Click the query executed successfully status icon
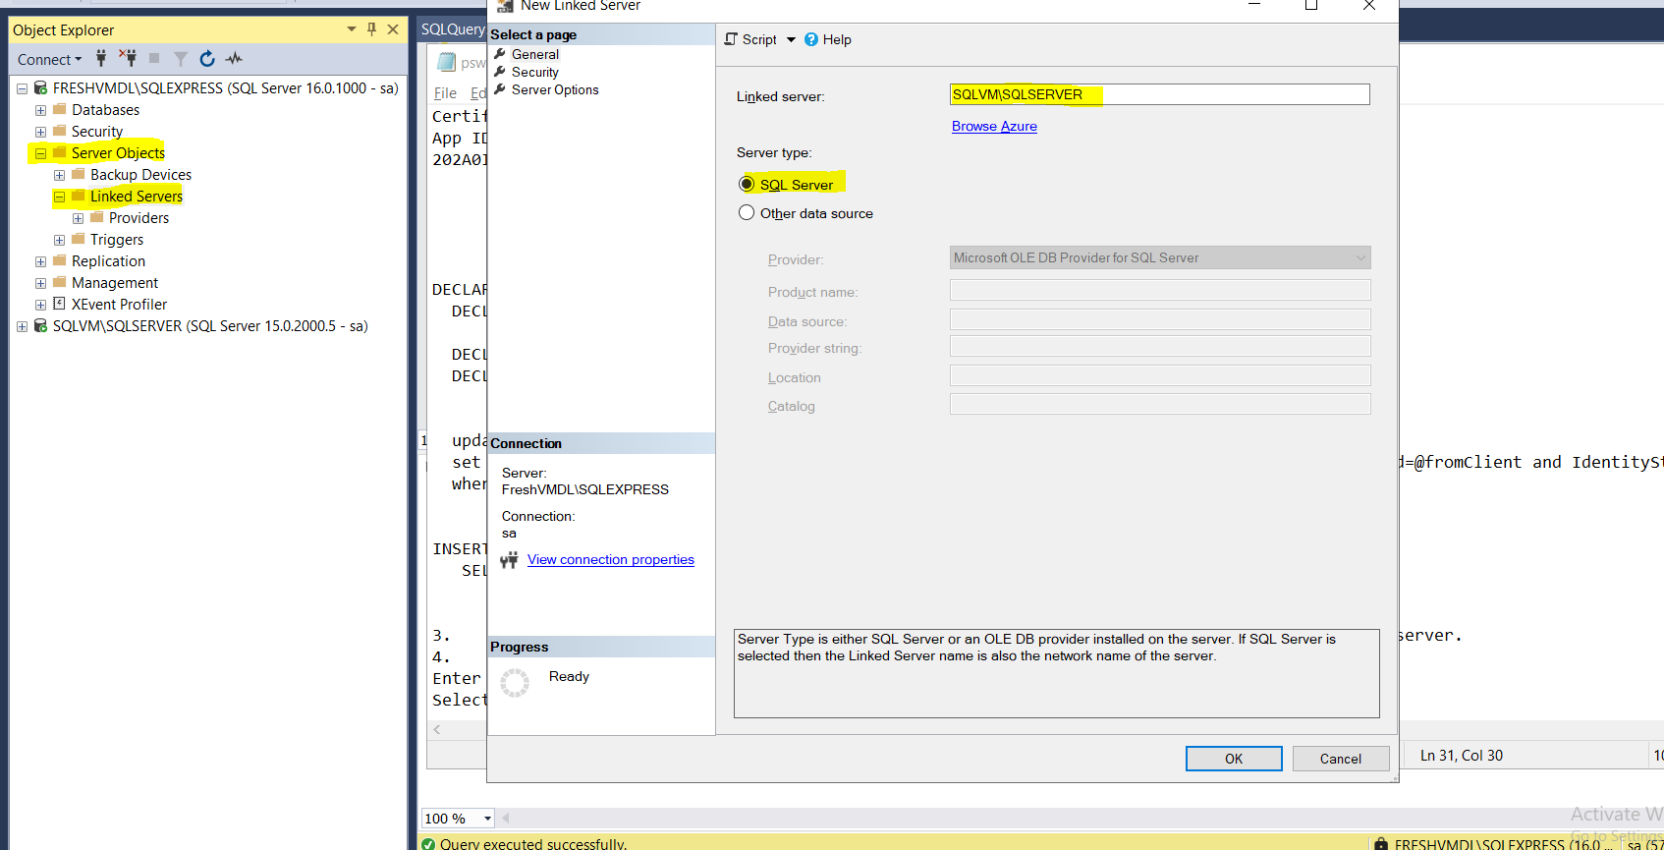Screen dimensions: 1664x850 click(428, 844)
